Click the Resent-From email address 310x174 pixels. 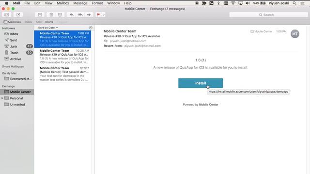point(142,46)
